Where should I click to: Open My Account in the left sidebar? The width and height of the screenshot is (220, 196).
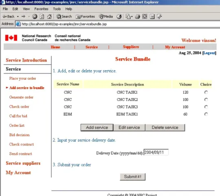coord(18,173)
